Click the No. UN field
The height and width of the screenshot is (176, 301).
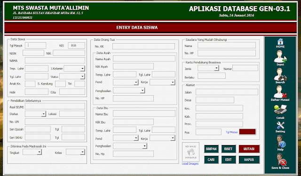pyautogui.click(x=55, y=122)
